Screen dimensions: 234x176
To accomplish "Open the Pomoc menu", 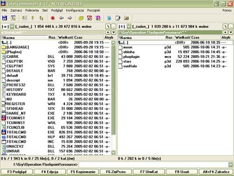I will [x=227, y=10].
